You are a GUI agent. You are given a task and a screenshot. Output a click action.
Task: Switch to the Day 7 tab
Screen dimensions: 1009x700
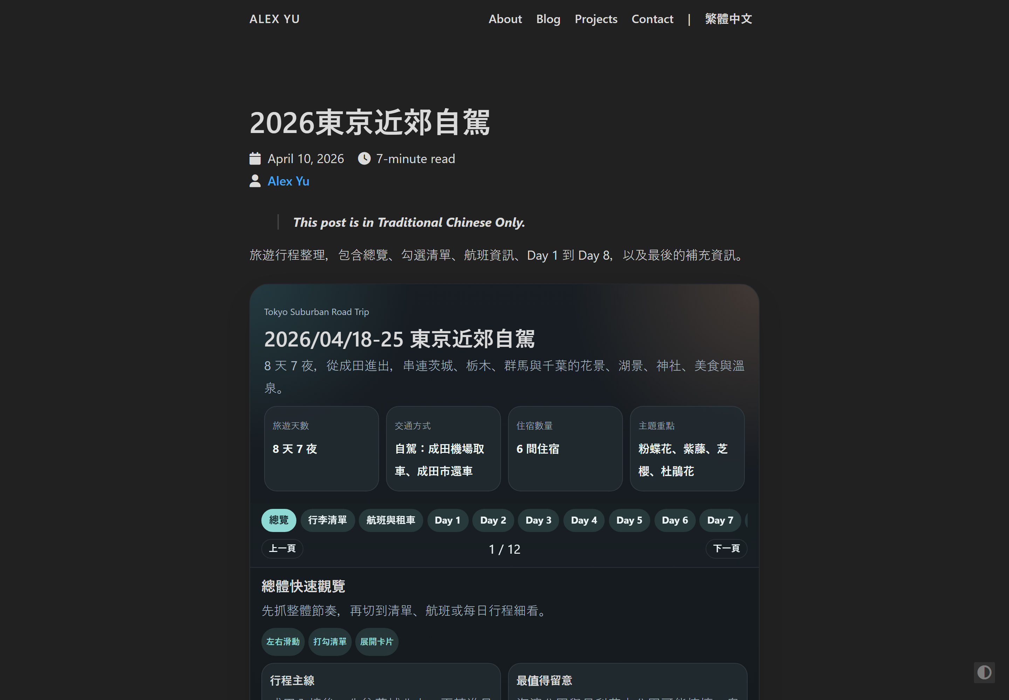click(720, 520)
